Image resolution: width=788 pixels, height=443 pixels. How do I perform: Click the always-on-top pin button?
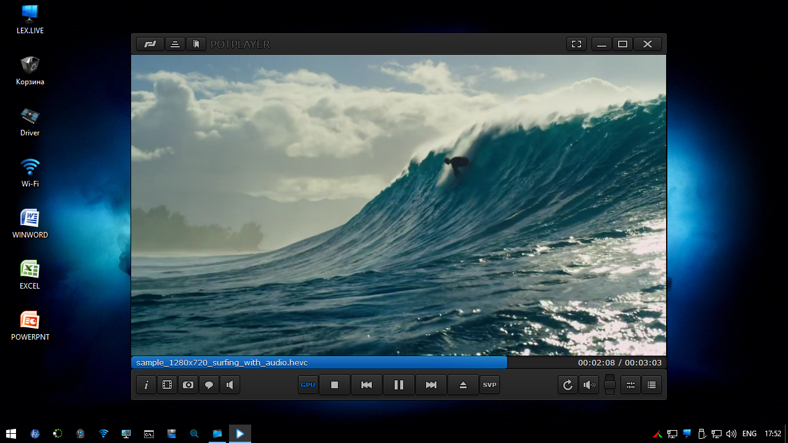click(175, 44)
